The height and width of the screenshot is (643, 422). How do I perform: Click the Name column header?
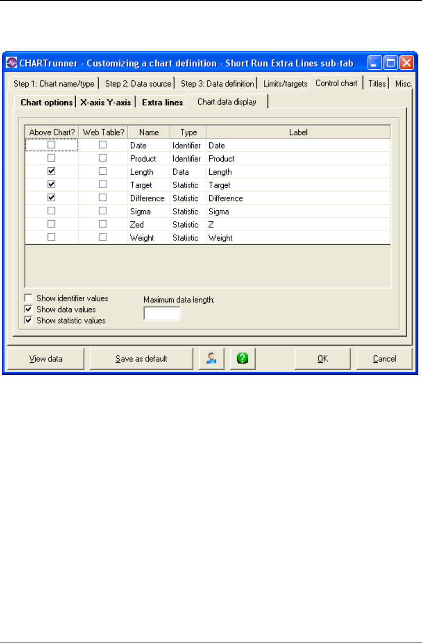(149, 132)
